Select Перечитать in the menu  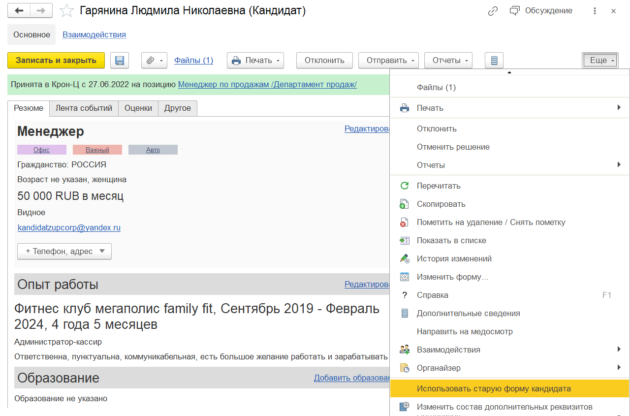(x=439, y=186)
